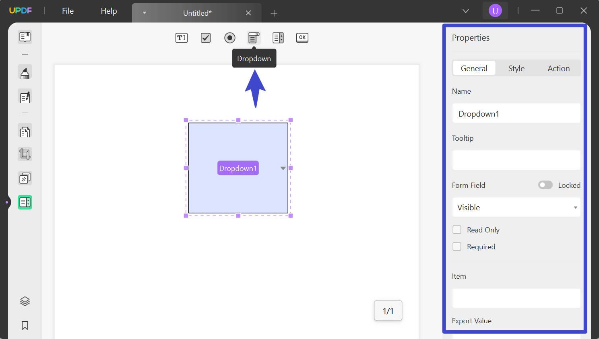Open the document tab chevron next to Untitled
Screen dimensions: 599x339
coord(144,12)
